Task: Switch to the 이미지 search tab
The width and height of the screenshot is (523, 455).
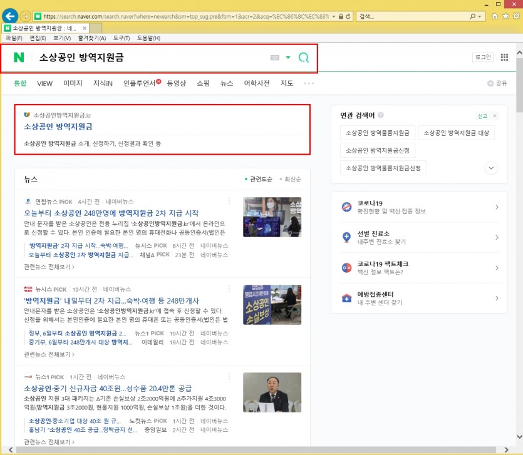Action: tap(73, 83)
